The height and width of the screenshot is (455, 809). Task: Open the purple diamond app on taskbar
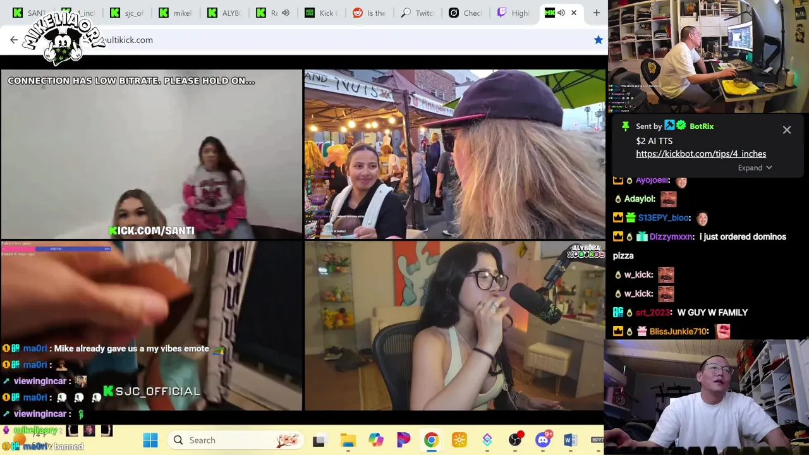(487, 440)
